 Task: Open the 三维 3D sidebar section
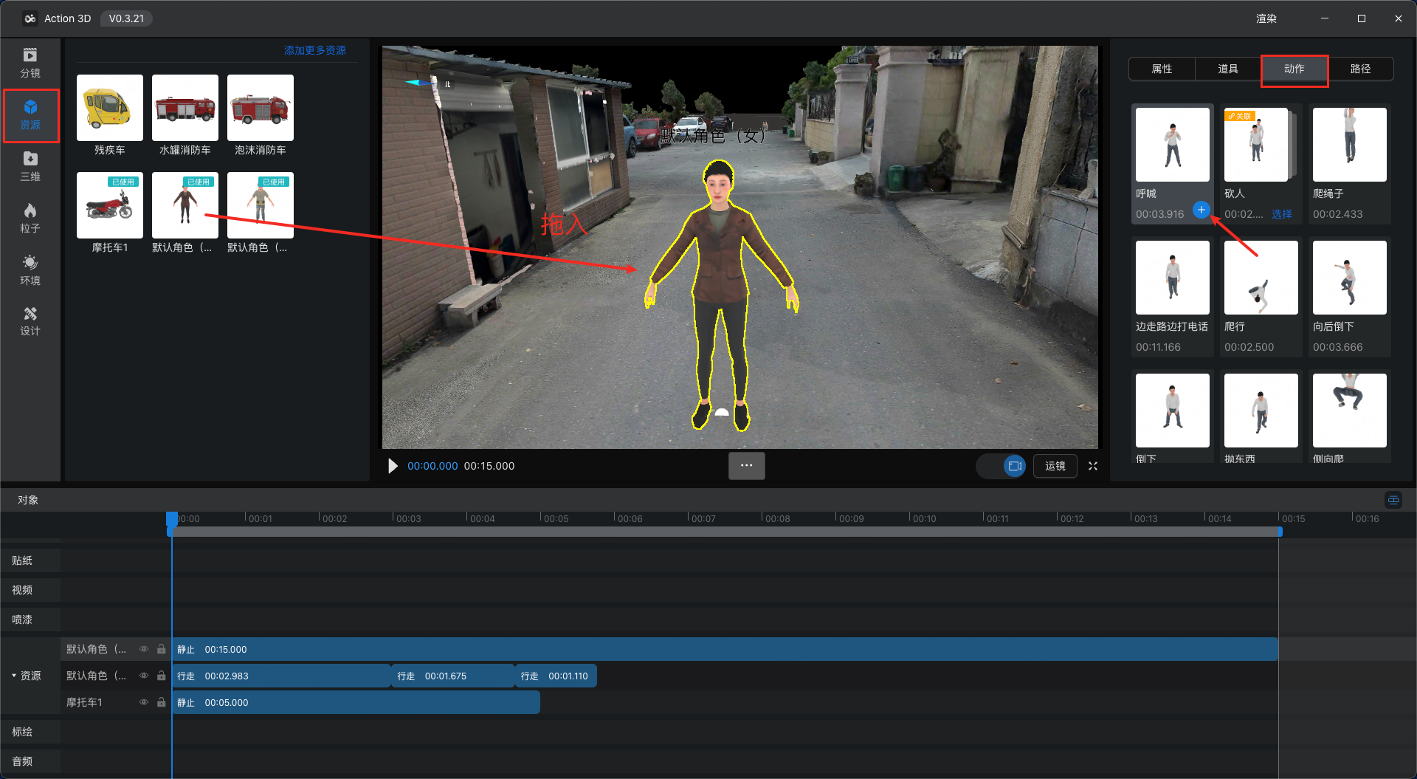click(x=30, y=166)
